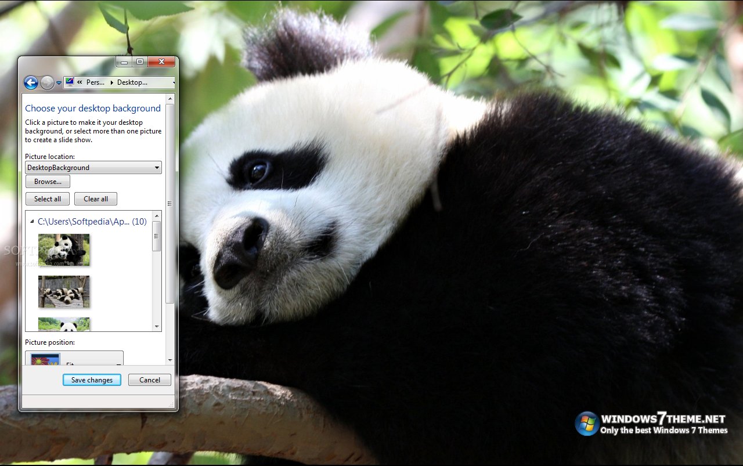Click the 'Choose your desktop background' heading
This screenshot has height=466, width=743.
(x=93, y=109)
